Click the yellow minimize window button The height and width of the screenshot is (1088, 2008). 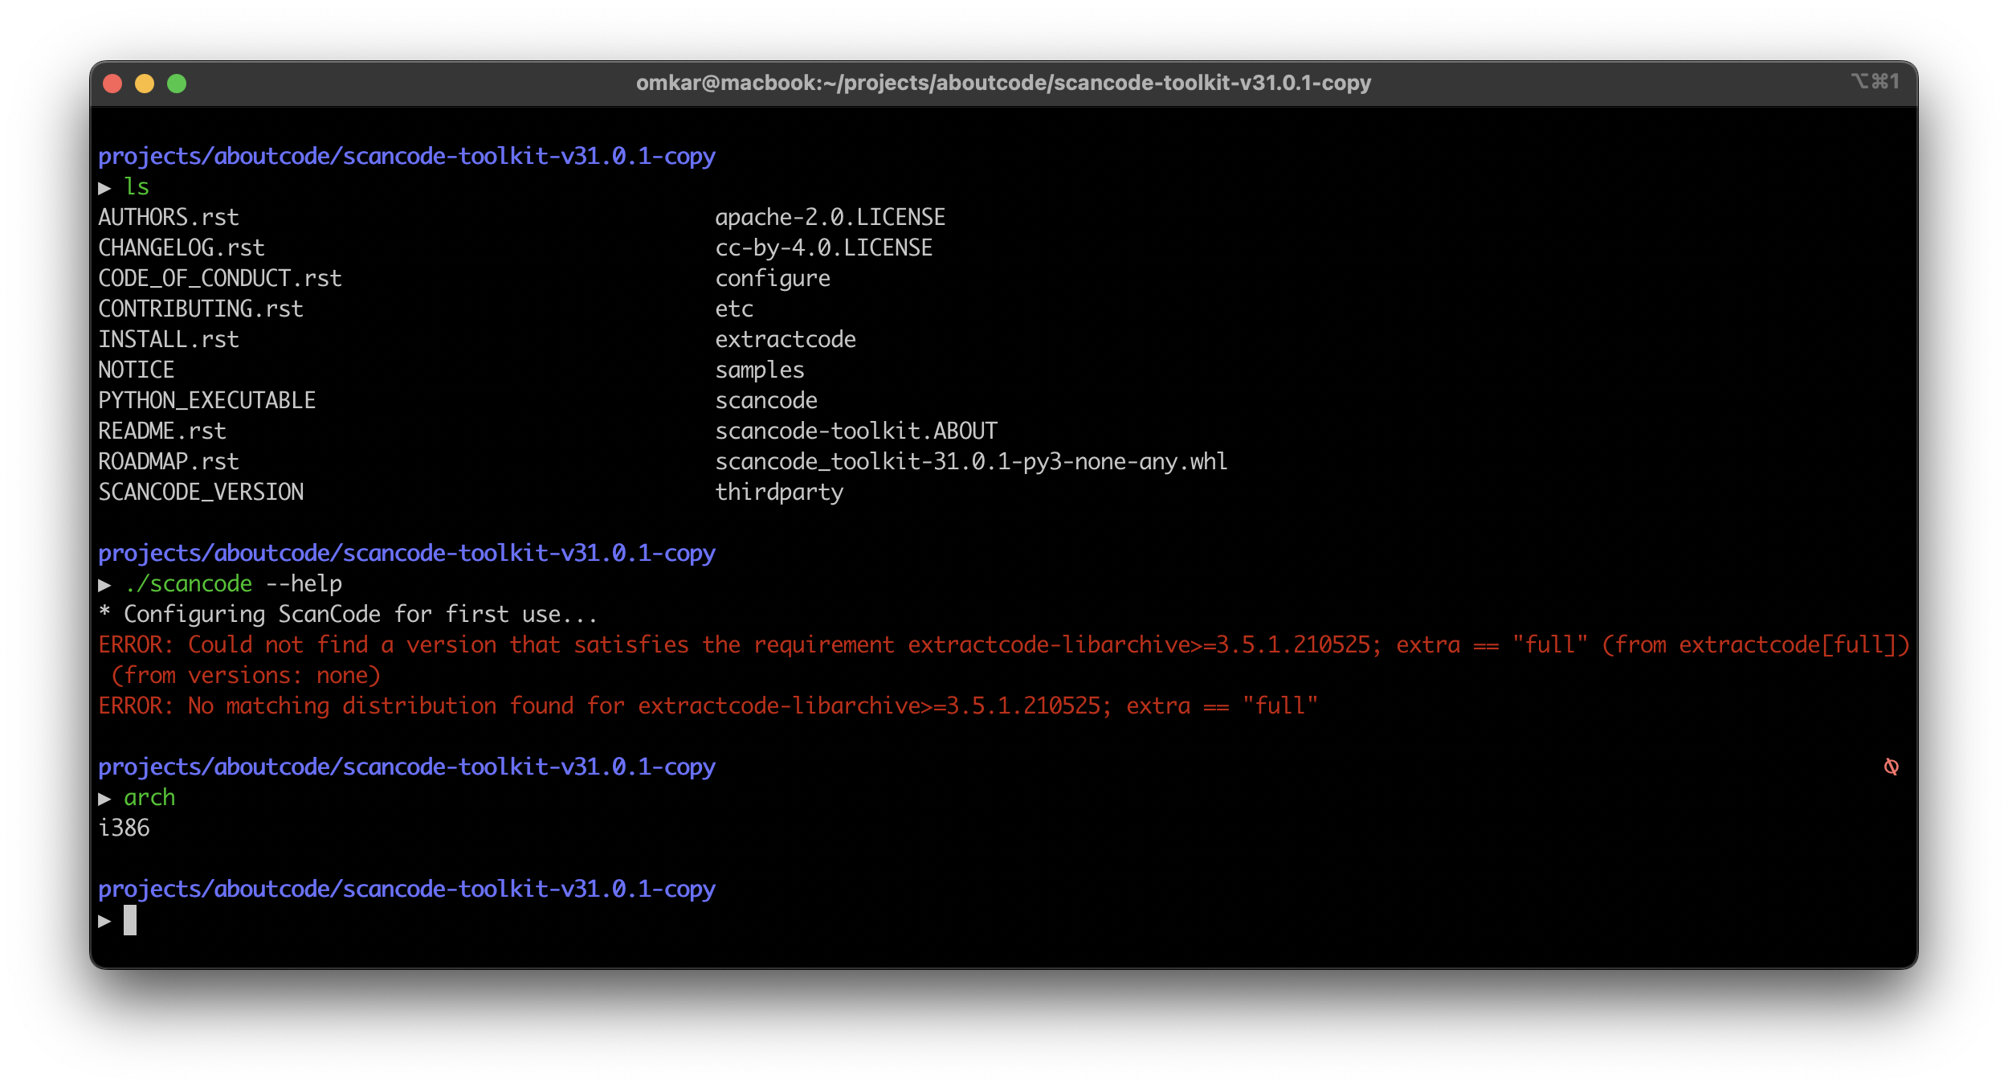145,84
